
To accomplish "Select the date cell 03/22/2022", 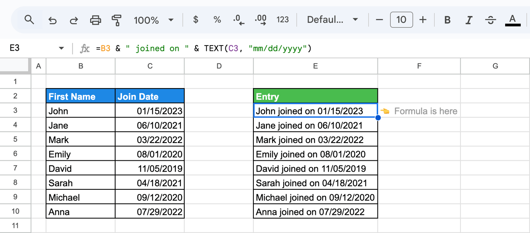I will pyautogui.click(x=150, y=139).
